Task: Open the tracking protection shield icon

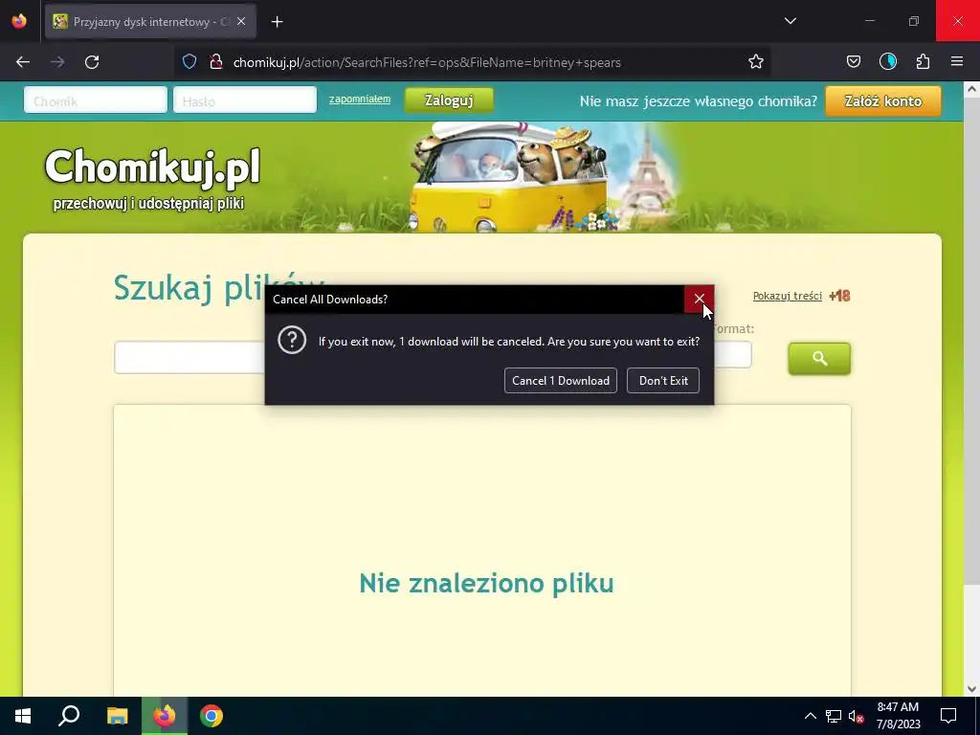Action: [x=189, y=62]
